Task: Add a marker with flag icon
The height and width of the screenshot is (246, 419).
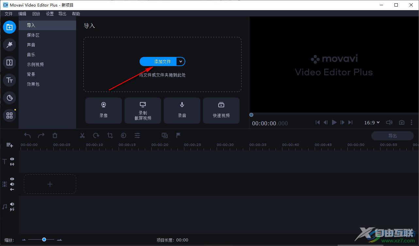Action: click(x=178, y=135)
